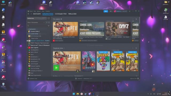Open Roblox Studio desktop shortcut
171x96 pixels.
click(x=50, y=3)
